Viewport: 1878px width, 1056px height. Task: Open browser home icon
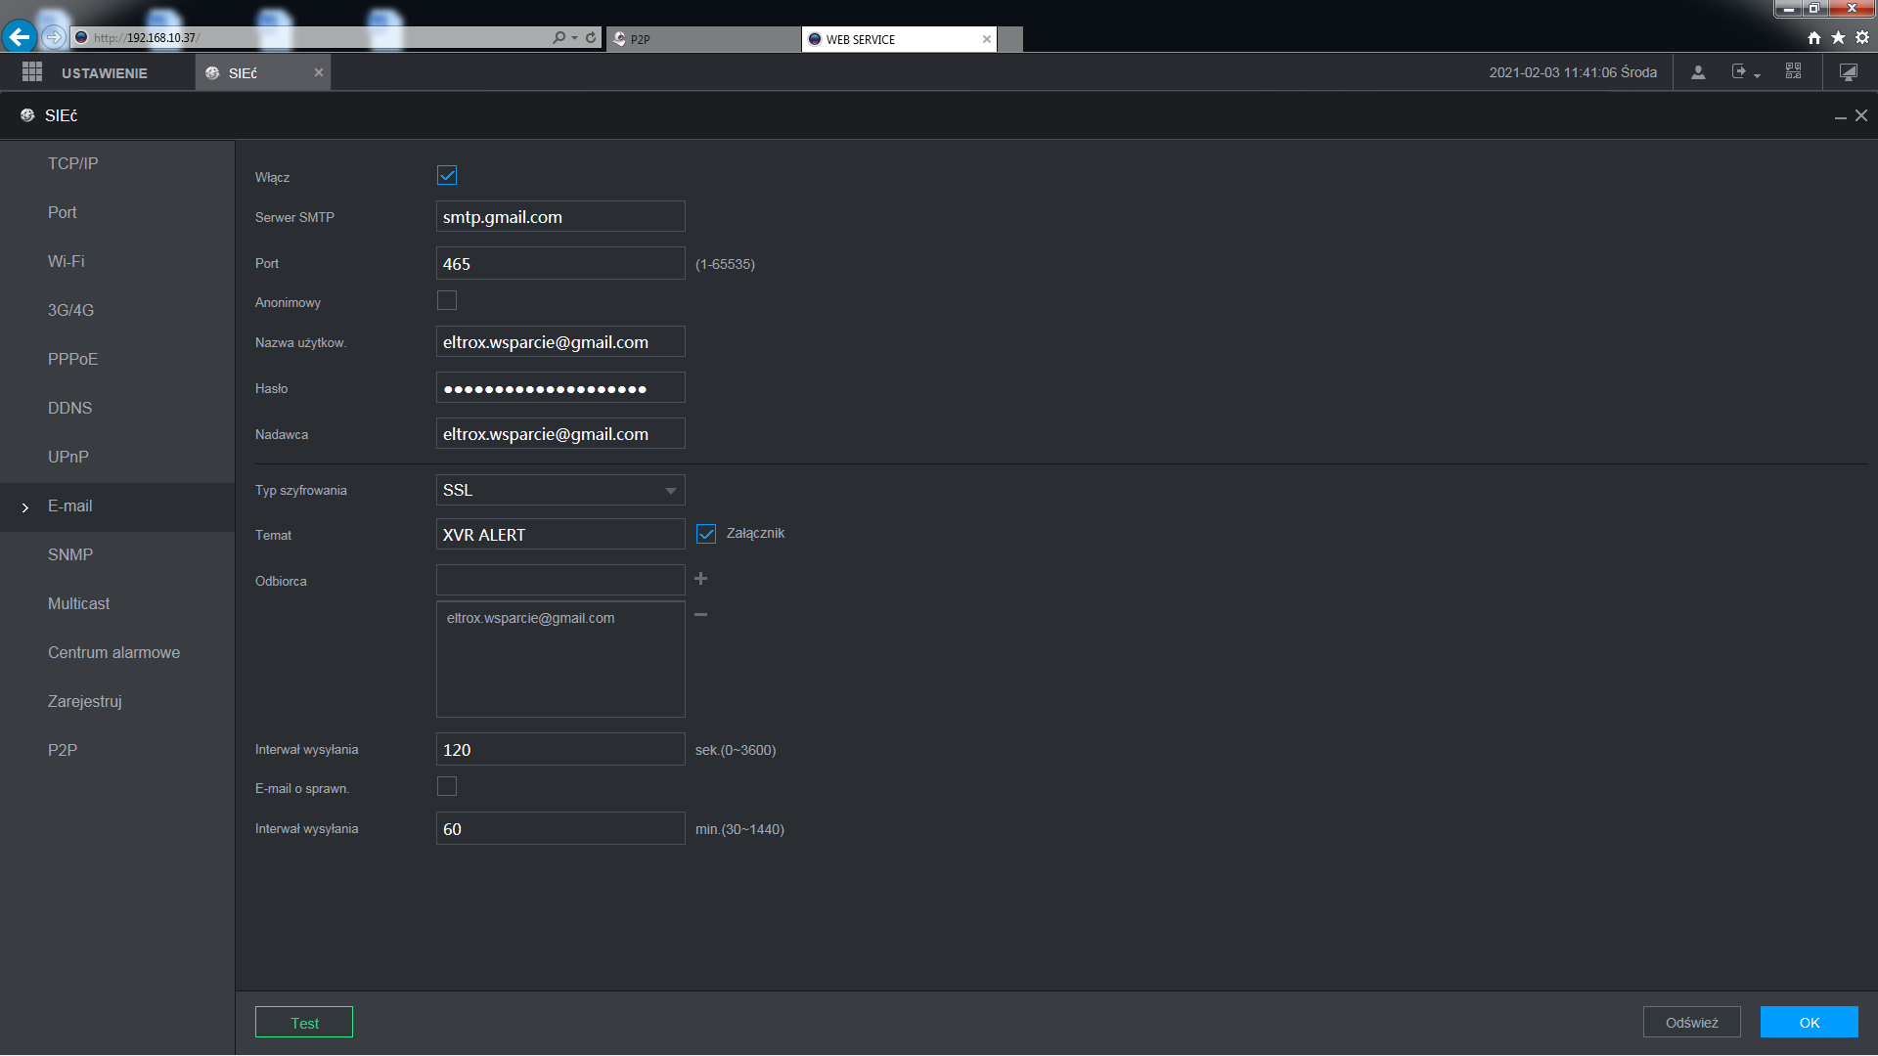(1814, 37)
